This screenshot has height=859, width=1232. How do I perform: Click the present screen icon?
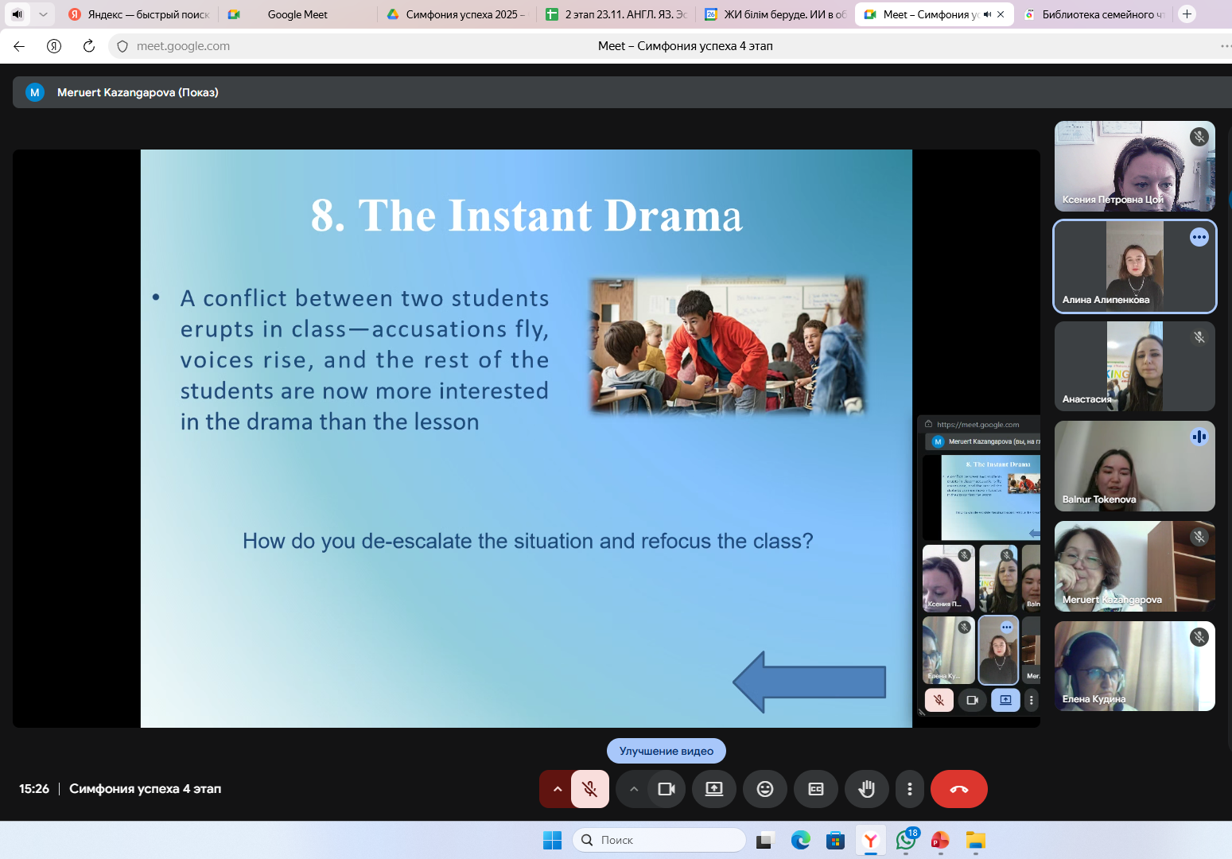(x=714, y=789)
